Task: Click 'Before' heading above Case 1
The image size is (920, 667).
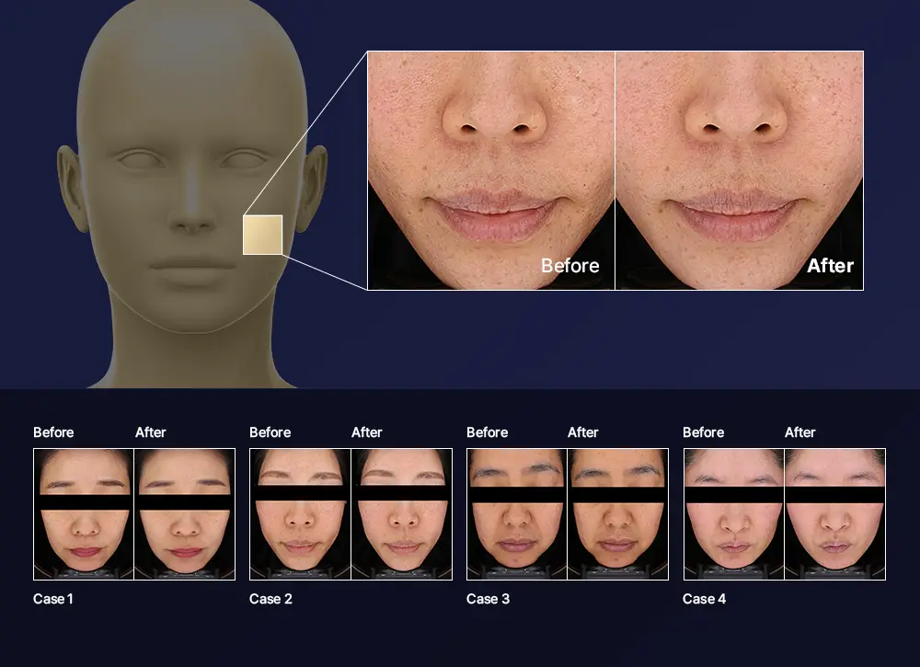Action: point(53,432)
